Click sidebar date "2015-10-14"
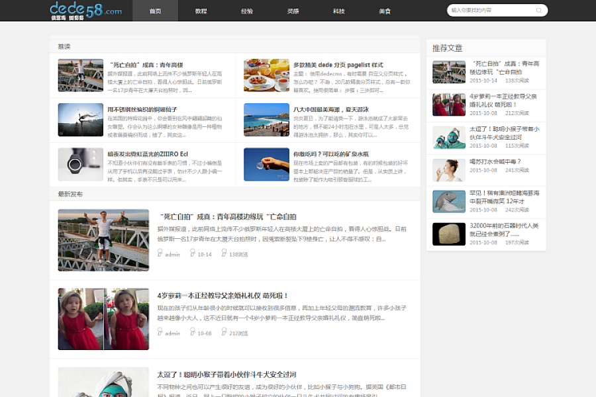This screenshot has width=596, height=397. (x=483, y=81)
